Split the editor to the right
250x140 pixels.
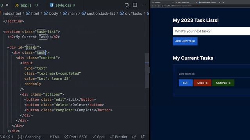click(x=135, y=5)
